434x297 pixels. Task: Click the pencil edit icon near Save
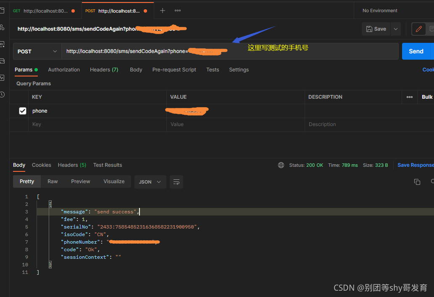coord(418,29)
